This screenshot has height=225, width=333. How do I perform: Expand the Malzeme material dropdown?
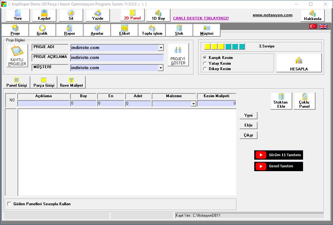[x=193, y=104]
